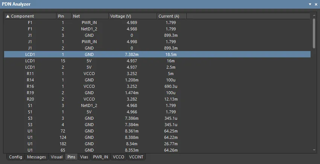This screenshot has height=164, width=320.
Task: Select the J1 pin 2 GND row
Action: point(157,48)
